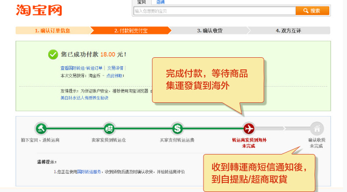This screenshot has width=347, height=192.
Task: Switch to the 宝贝 search tab
Action: (142, 2)
